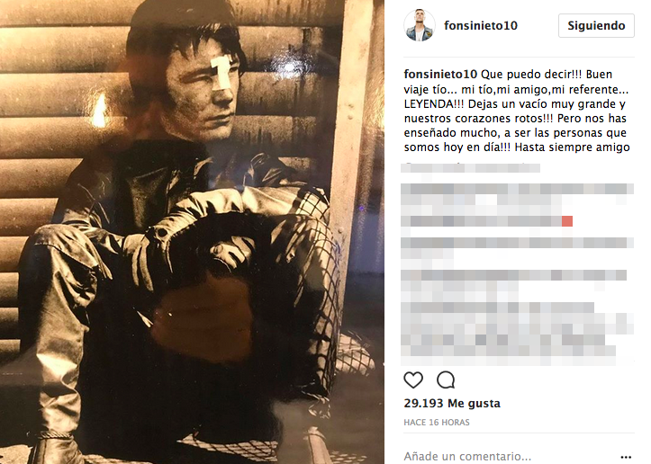View the 29.193 Me gusta likes list
651x464 pixels.
[452, 404]
